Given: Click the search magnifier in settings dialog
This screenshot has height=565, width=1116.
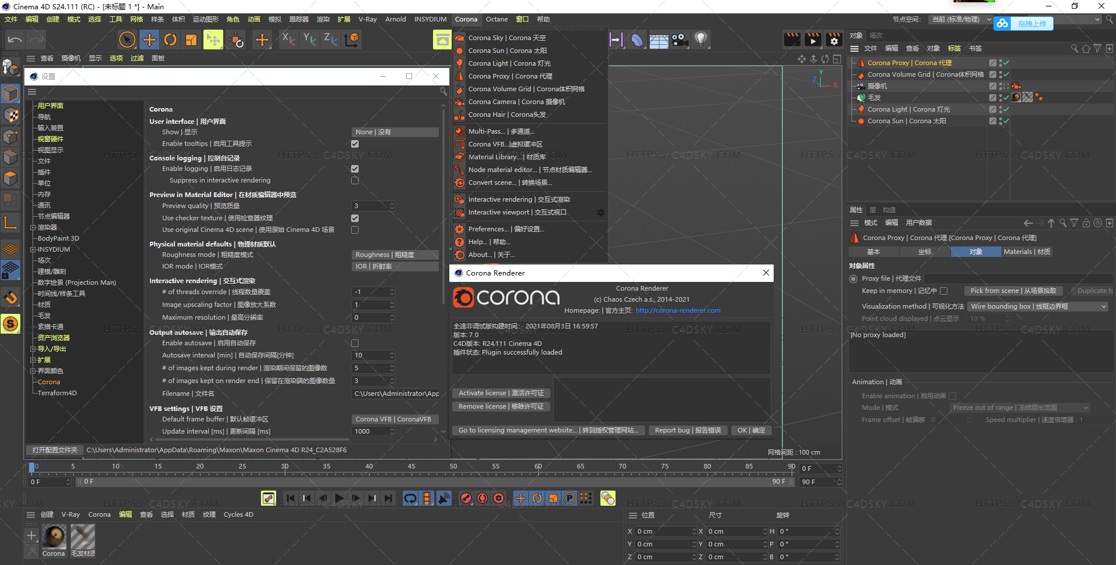Looking at the screenshot, I should tap(443, 92).
